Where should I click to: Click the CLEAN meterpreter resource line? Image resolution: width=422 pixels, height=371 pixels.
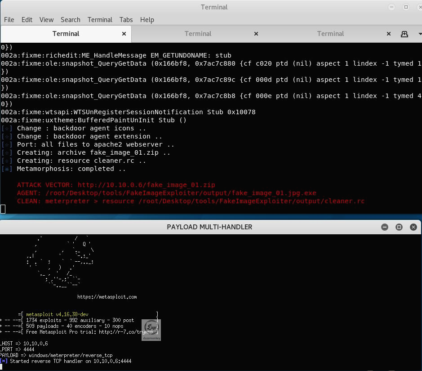click(191, 201)
